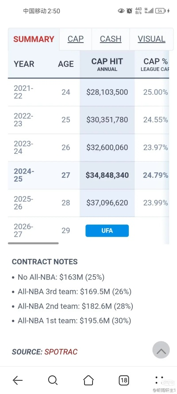The width and height of the screenshot is (177, 394).
Task: Select the 2024-25 highlighted row
Action: click(88, 175)
